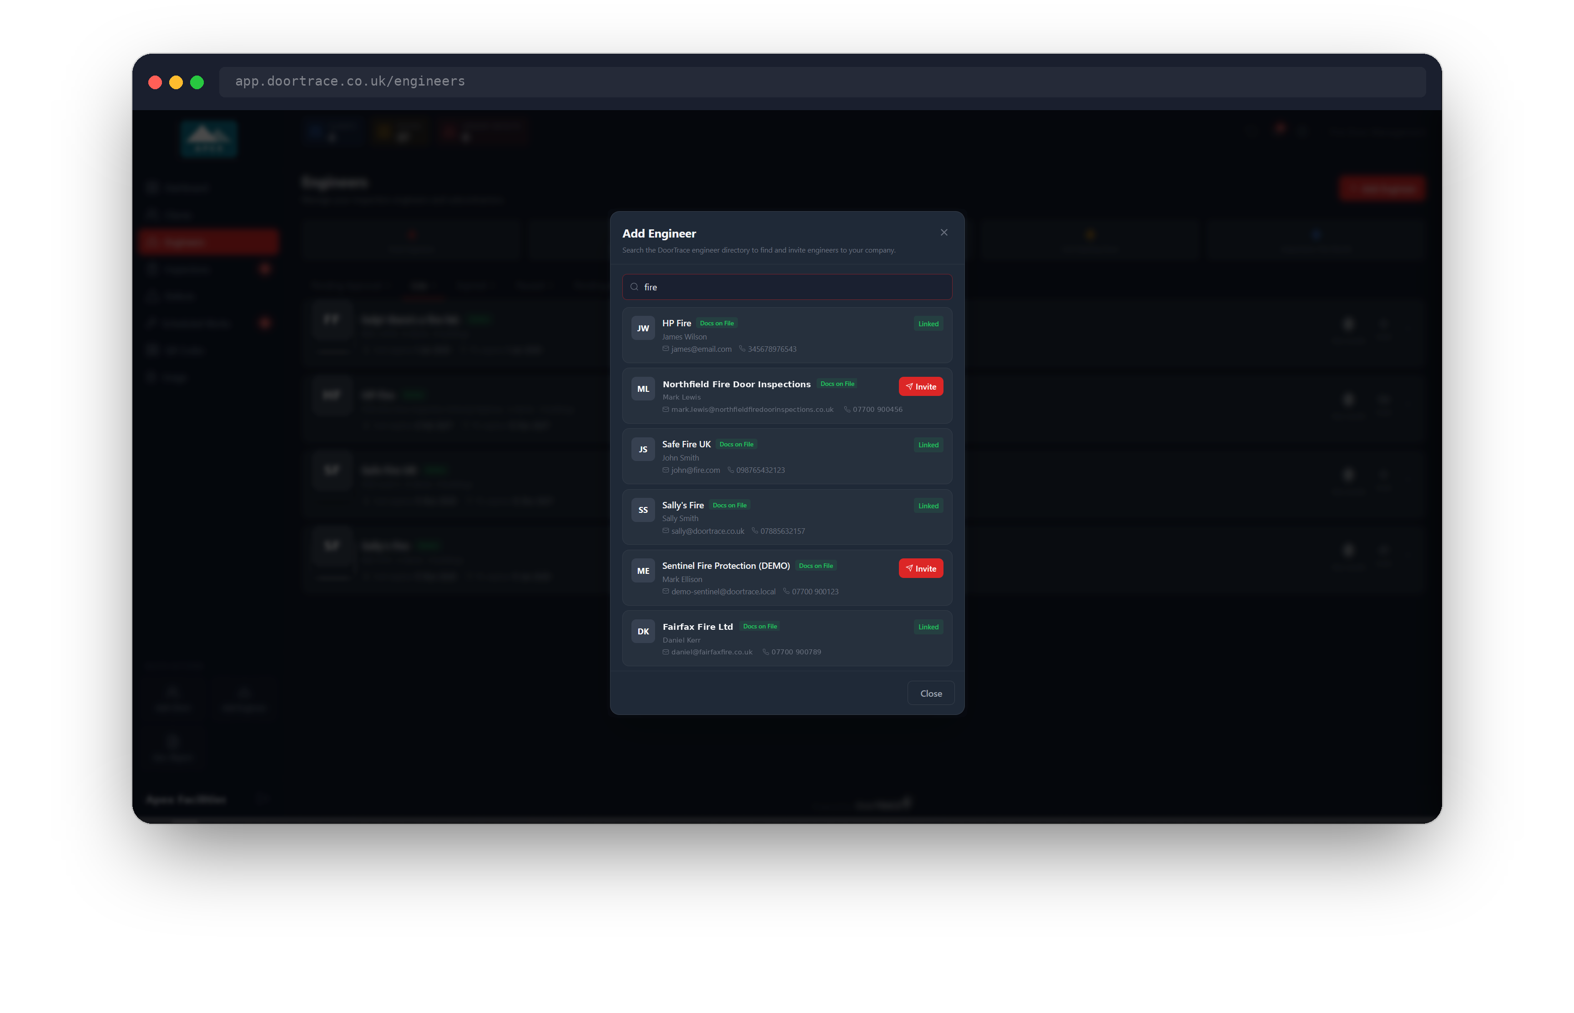Click the yellow macOS window button
This screenshot has width=1574, height=1013.
click(176, 82)
